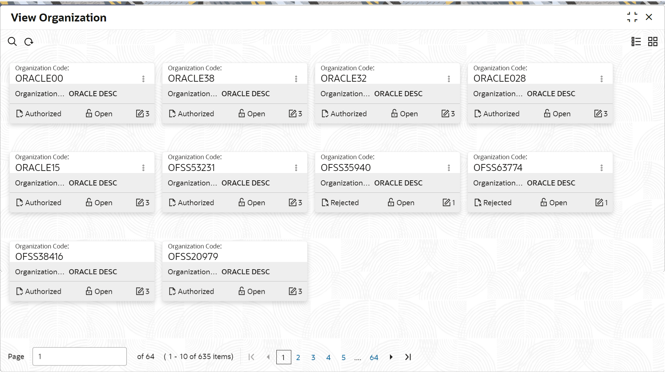Image resolution: width=665 pixels, height=372 pixels.
Task: Select organization code ORACLE38
Action: pyautogui.click(x=191, y=79)
